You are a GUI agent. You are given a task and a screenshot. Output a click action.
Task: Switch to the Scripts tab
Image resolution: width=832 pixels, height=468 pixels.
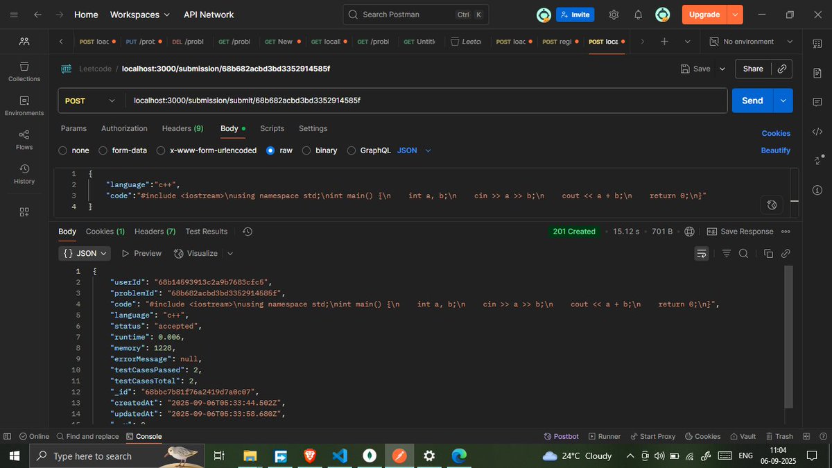272,129
